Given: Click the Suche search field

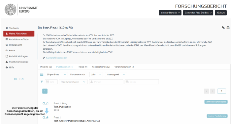Looking at the screenshot, I should (142, 82).
